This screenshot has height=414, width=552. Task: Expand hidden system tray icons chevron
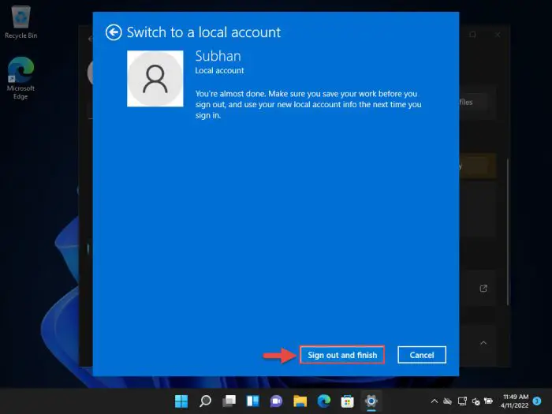[433, 401]
